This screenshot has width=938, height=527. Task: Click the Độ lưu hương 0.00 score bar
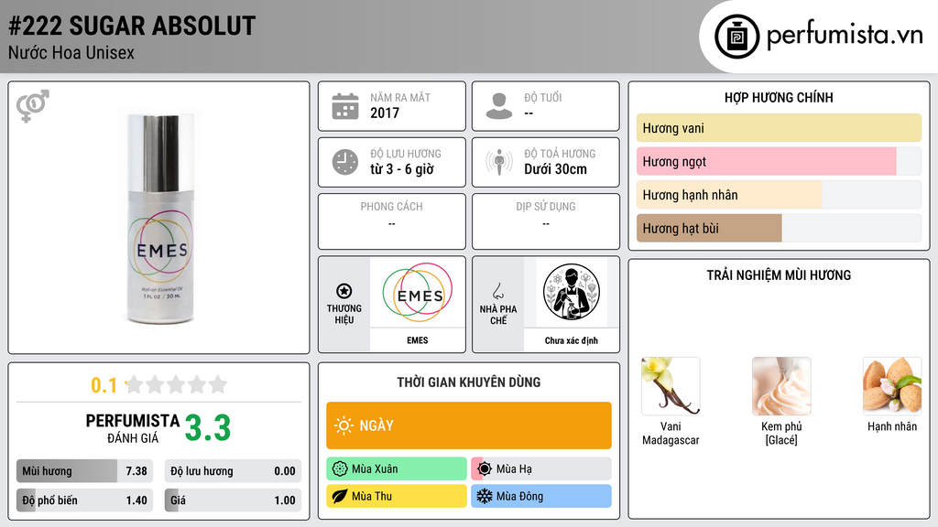pyautogui.click(x=233, y=471)
